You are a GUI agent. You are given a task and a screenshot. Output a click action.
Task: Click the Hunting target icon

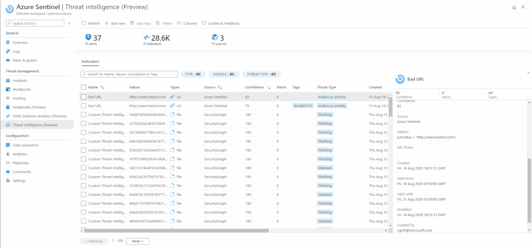[x=8, y=98]
